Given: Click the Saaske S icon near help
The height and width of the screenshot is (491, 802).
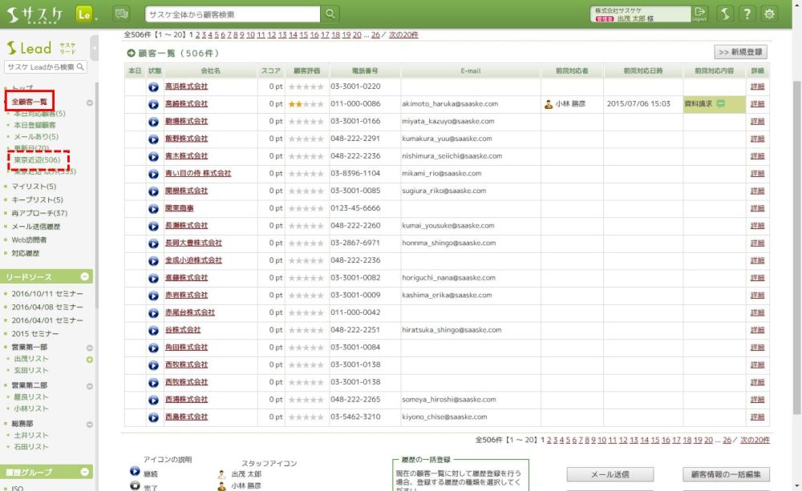Looking at the screenshot, I should point(724,14).
